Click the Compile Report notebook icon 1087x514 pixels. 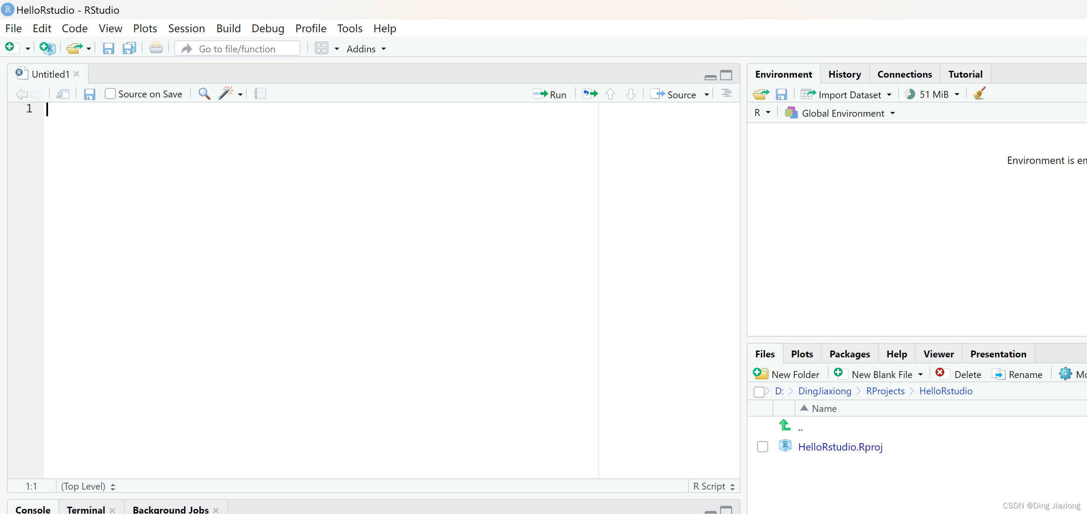pyautogui.click(x=260, y=94)
